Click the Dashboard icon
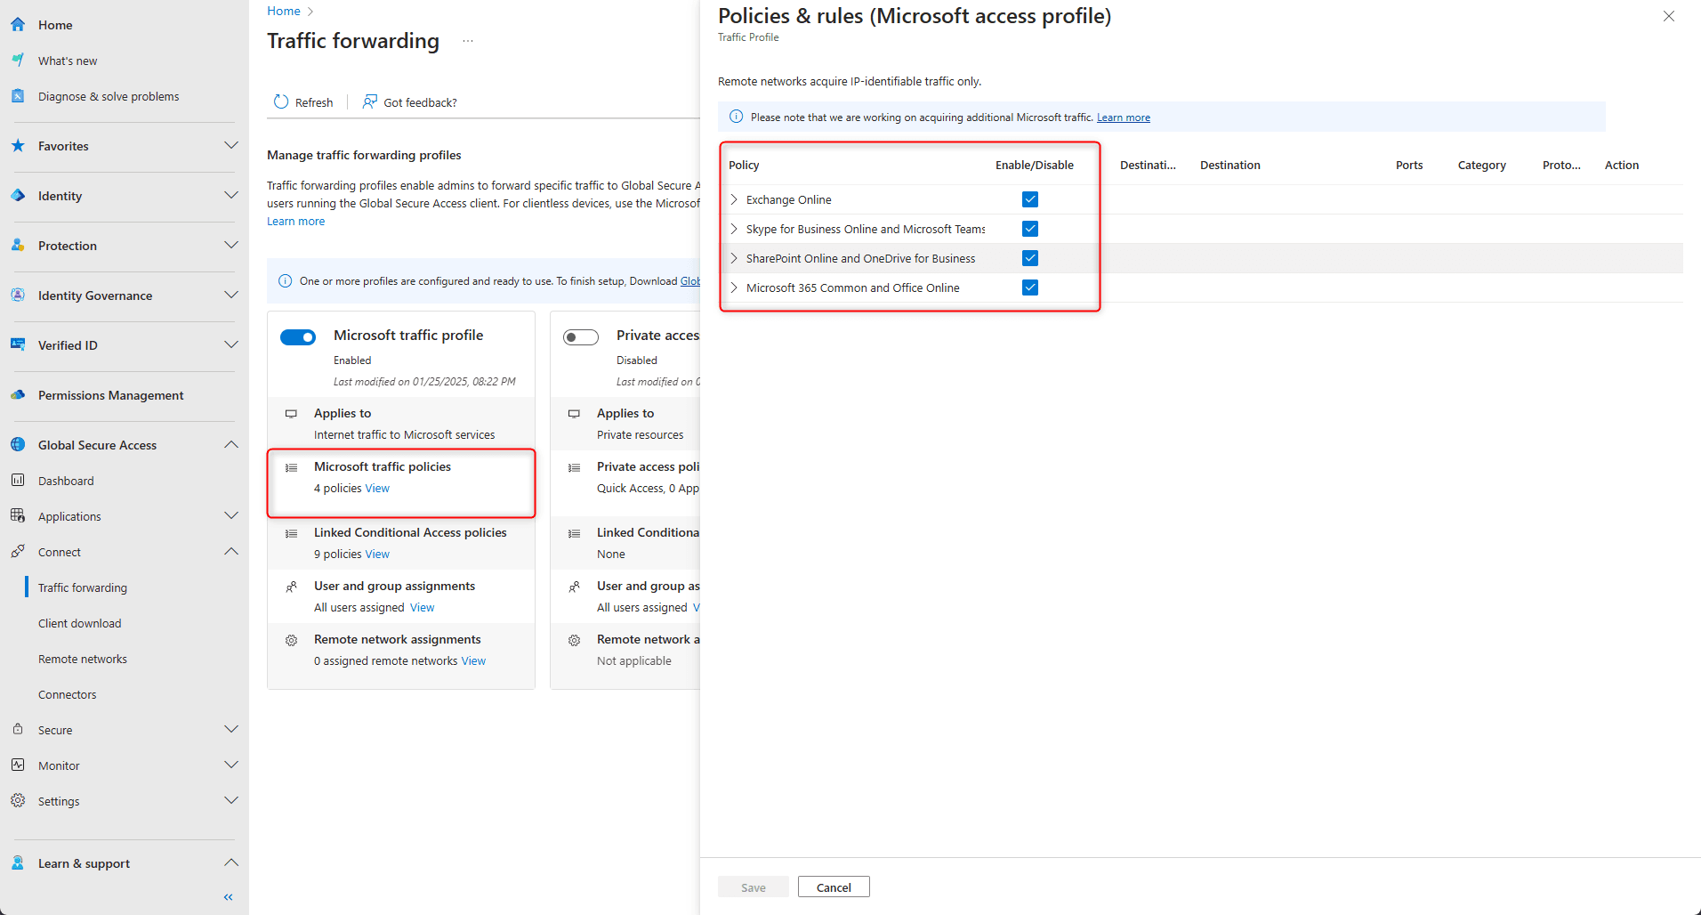This screenshot has width=1701, height=915. click(x=18, y=480)
